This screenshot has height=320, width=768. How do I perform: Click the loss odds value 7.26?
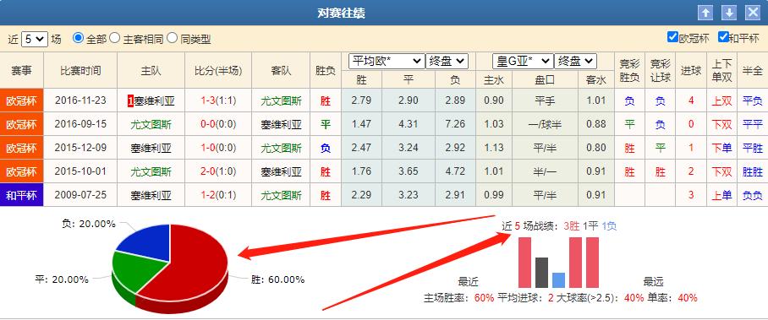[x=456, y=124]
